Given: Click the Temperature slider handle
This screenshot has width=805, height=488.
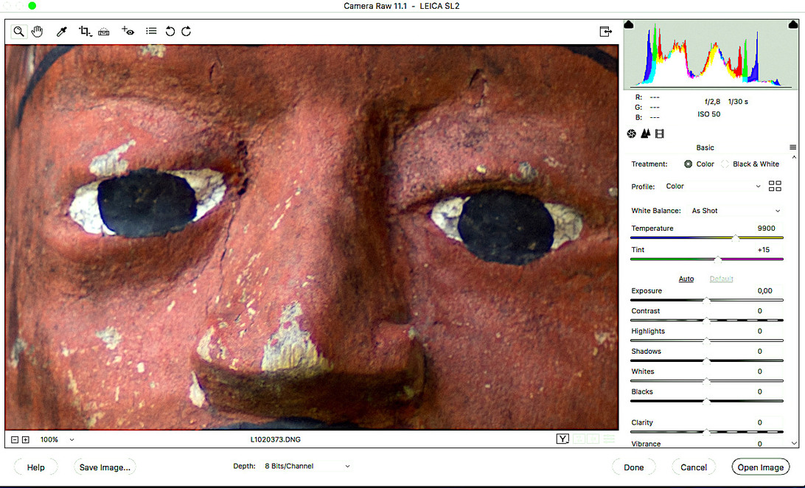Looking at the screenshot, I should pos(736,238).
